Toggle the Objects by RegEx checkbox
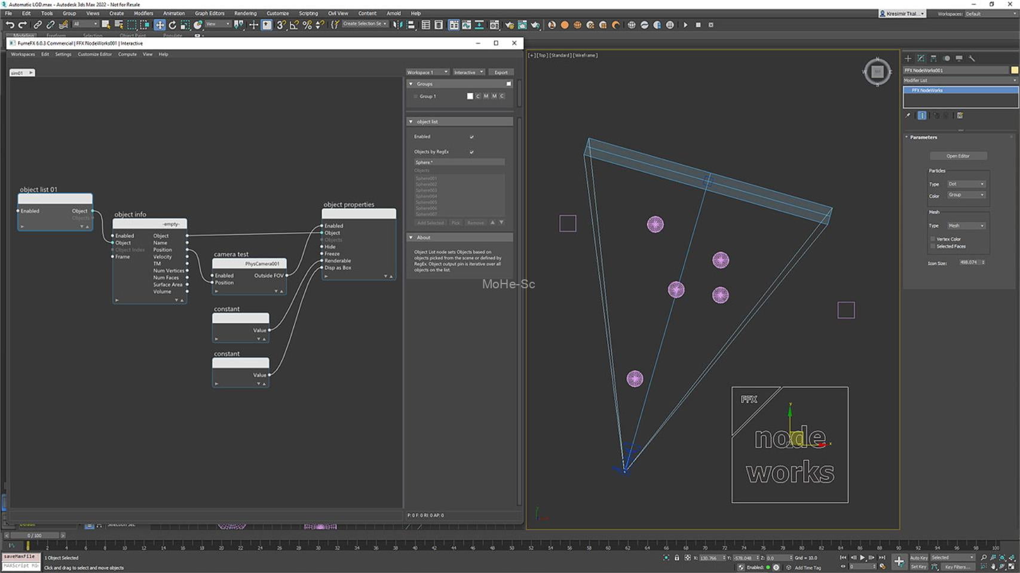 tap(471, 152)
